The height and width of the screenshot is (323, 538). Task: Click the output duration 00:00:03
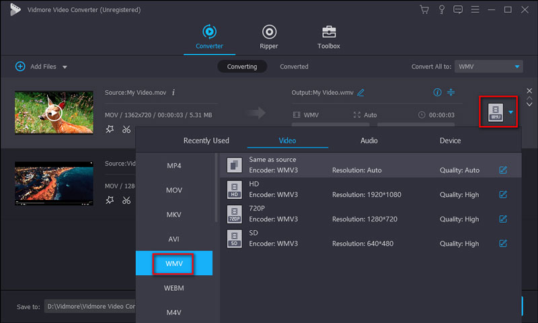point(442,115)
